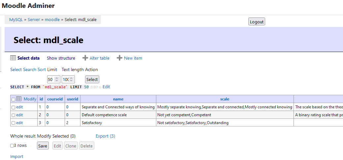Click the Select action button

[92, 79]
